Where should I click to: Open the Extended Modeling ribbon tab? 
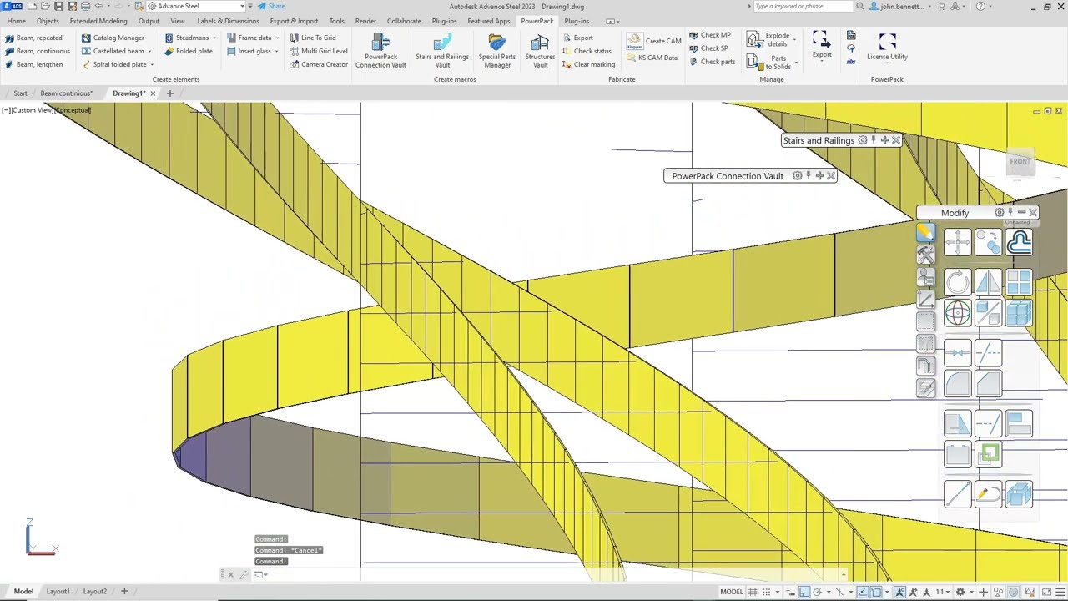[x=98, y=21]
